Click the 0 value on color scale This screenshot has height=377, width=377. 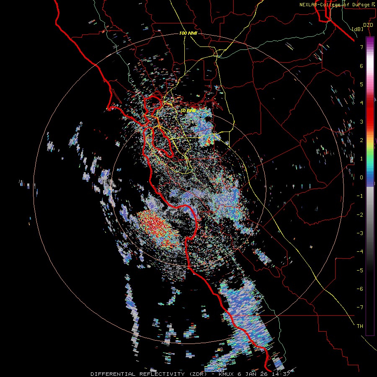point(362,178)
